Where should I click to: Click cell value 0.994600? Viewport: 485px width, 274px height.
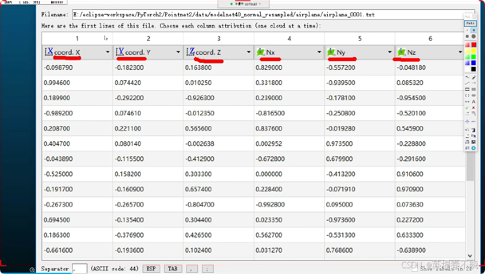pos(57,83)
